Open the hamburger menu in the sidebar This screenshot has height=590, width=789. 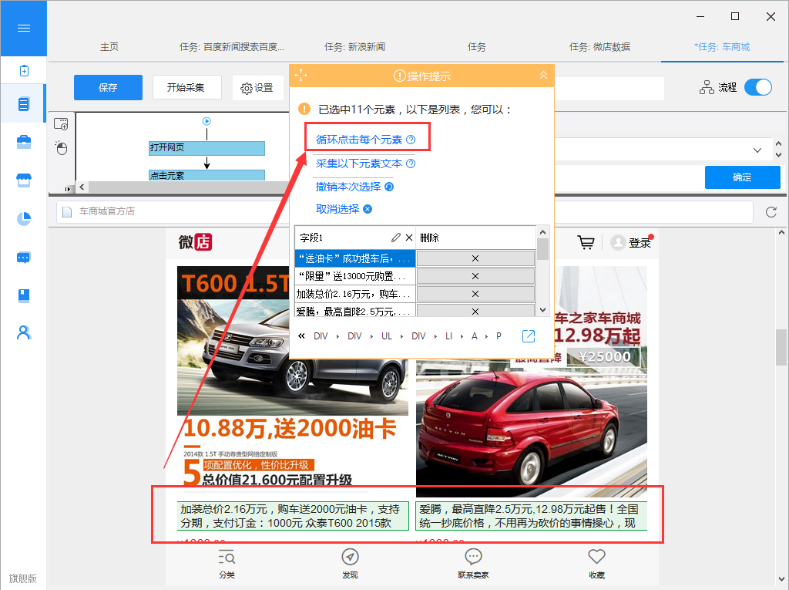[x=24, y=29]
